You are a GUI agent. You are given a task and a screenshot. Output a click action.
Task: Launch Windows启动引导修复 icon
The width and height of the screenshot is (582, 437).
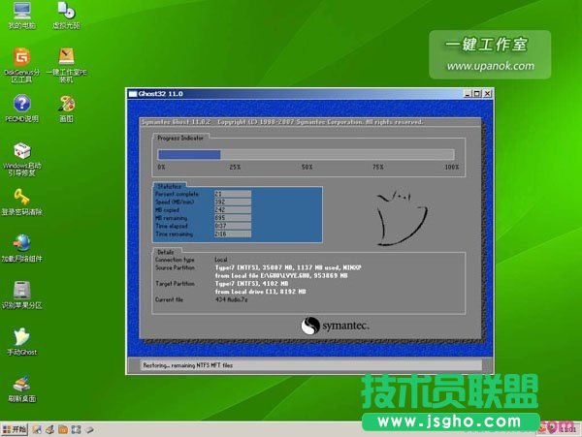click(21, 159)
